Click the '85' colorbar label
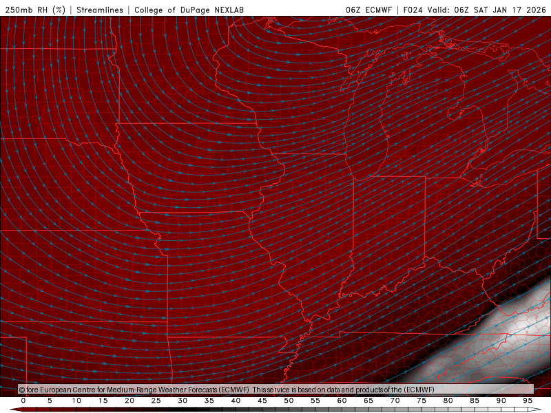Screen dimensions: 551x413 pyautogui.click(x=475, y=401)
